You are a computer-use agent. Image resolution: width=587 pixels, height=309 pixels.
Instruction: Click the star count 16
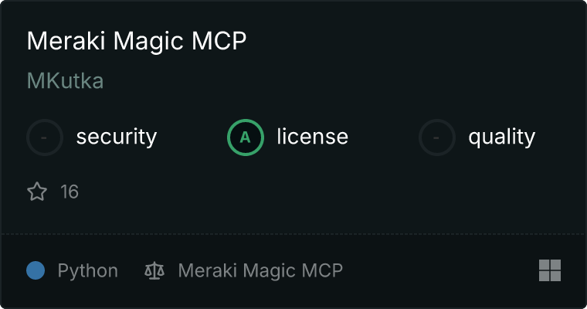pyautogui.click(x=70, y=192)
